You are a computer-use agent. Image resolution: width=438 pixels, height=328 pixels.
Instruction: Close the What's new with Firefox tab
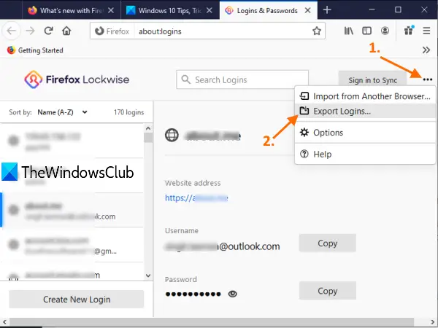point(111,11)
